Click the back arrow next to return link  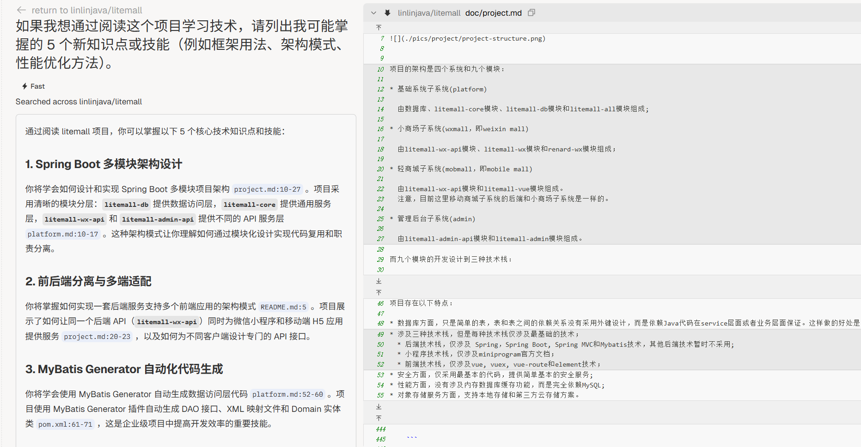point(21,10)
